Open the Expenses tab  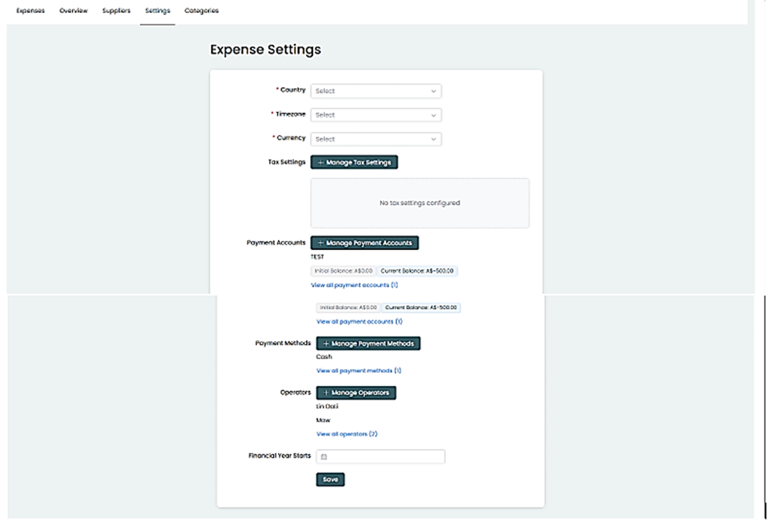30,11
